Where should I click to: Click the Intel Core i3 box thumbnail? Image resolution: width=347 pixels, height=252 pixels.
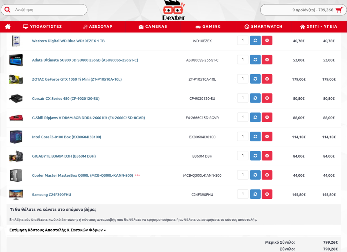point(16,137)
